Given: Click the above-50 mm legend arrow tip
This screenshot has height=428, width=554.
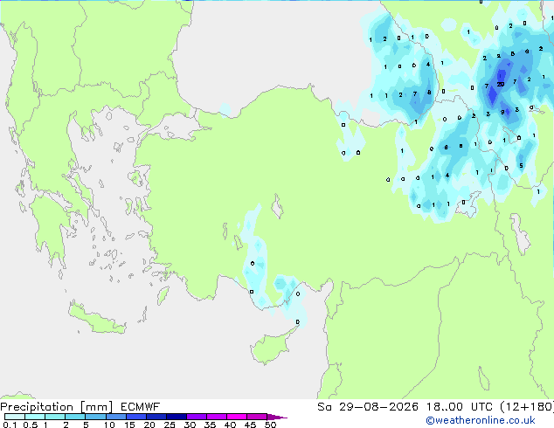Looking at the screenshot, I should [277, 417].
